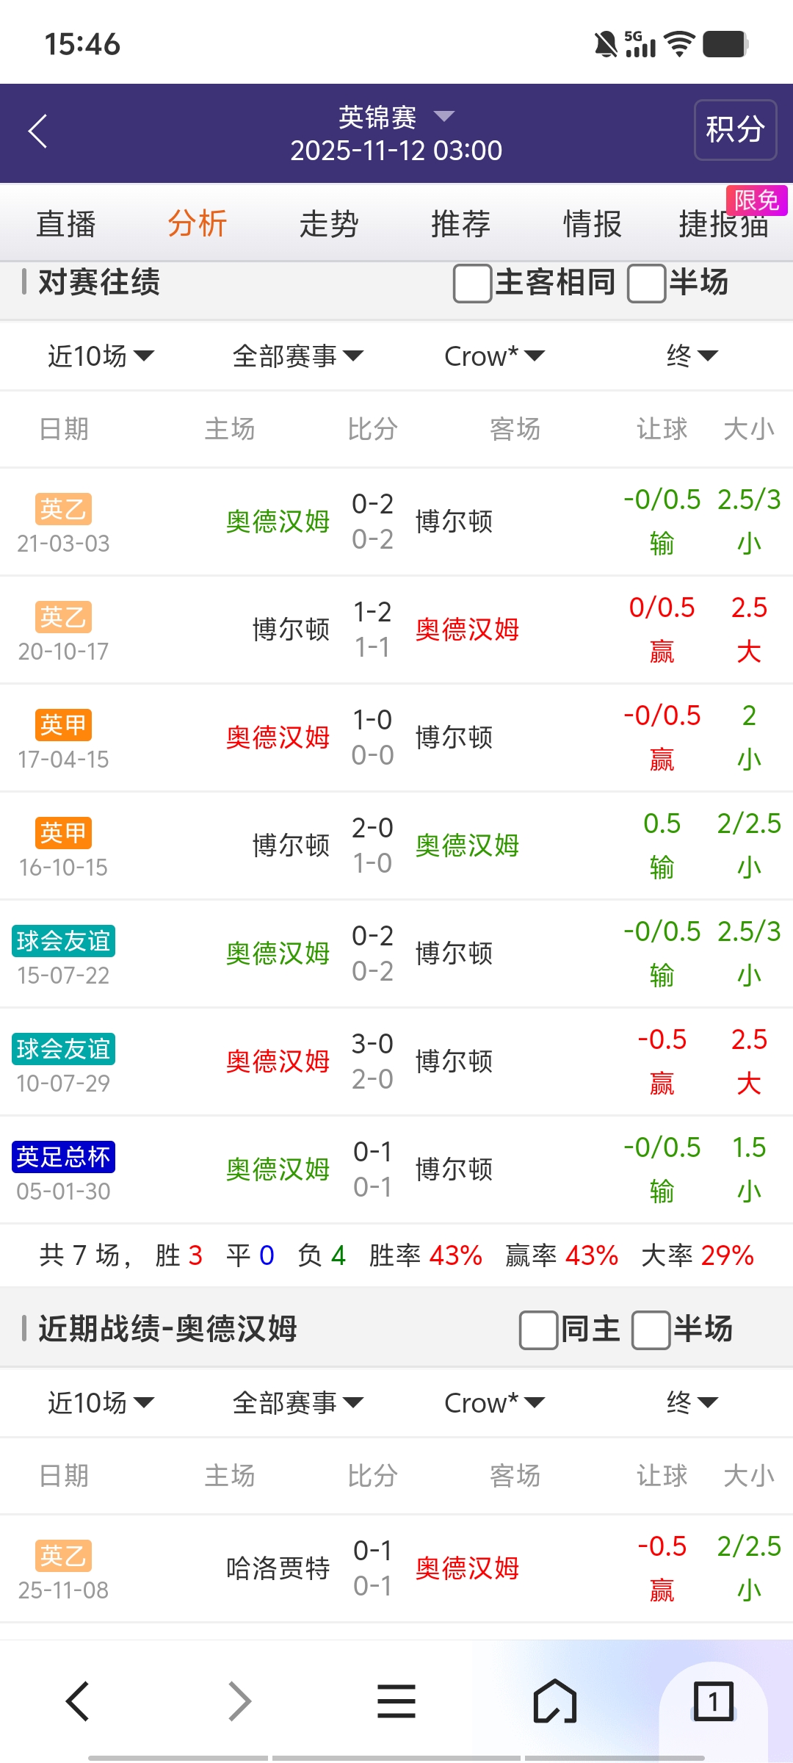
Task: Tap the 限免 badge on 捷报猫
Action: pos(756,200)
